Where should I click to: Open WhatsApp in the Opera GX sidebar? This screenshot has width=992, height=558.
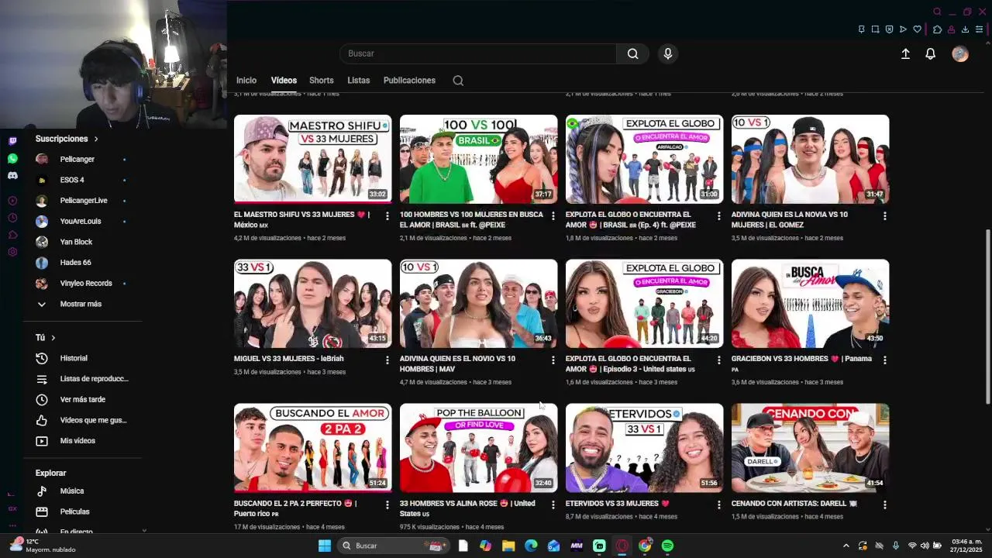pyautogui.click(x=12, y=159)
